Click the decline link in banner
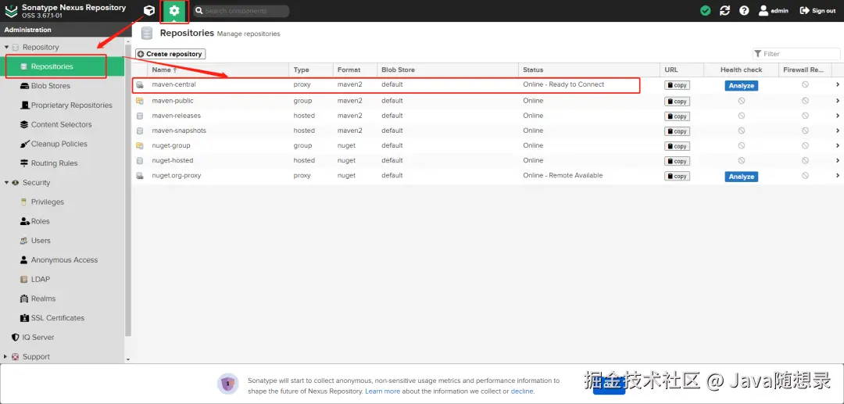 point(522,391)
